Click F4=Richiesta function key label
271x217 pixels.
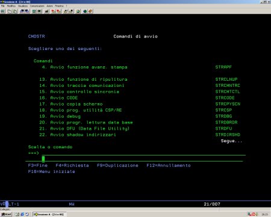(72, 165)
